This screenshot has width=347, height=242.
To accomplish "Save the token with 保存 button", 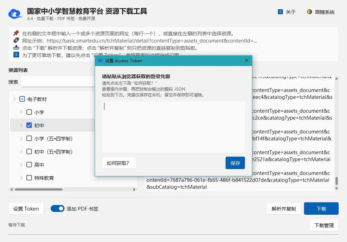I will coord(235,163).
